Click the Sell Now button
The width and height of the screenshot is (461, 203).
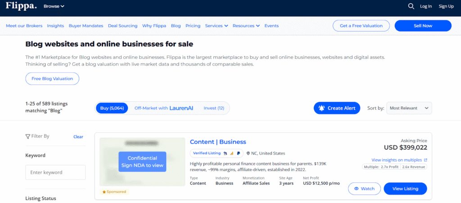(x=423, y=26)
